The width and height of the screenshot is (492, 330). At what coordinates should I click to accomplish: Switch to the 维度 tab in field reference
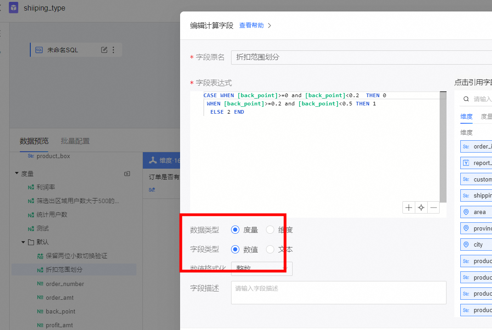point(466,116)
